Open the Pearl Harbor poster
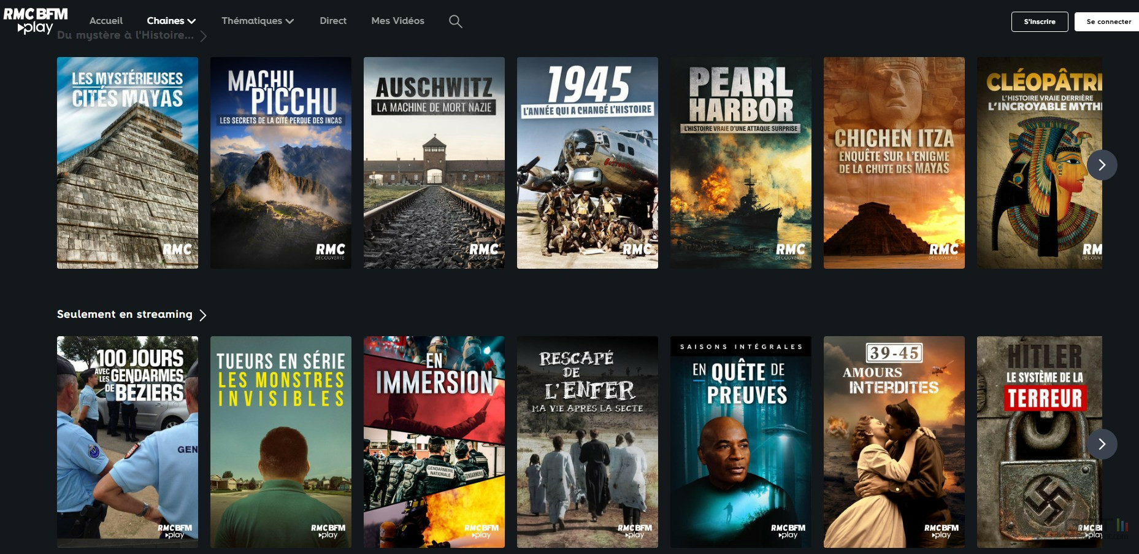Screen dimensions: 1139x554 pyautogui.click(x=741, y=163)
